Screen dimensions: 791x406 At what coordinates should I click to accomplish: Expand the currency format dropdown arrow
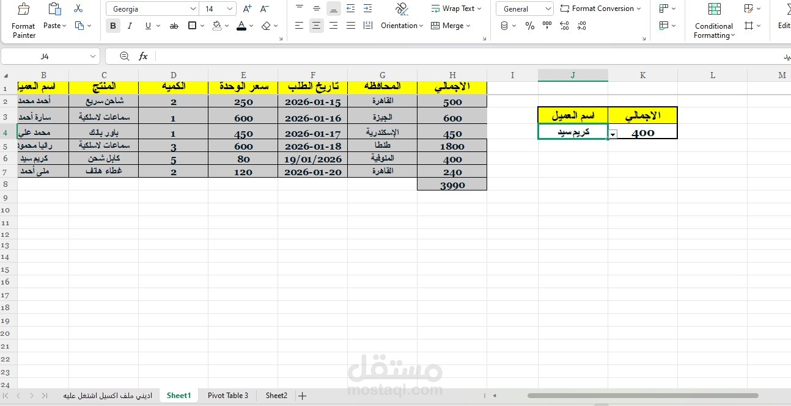(514, 26)
